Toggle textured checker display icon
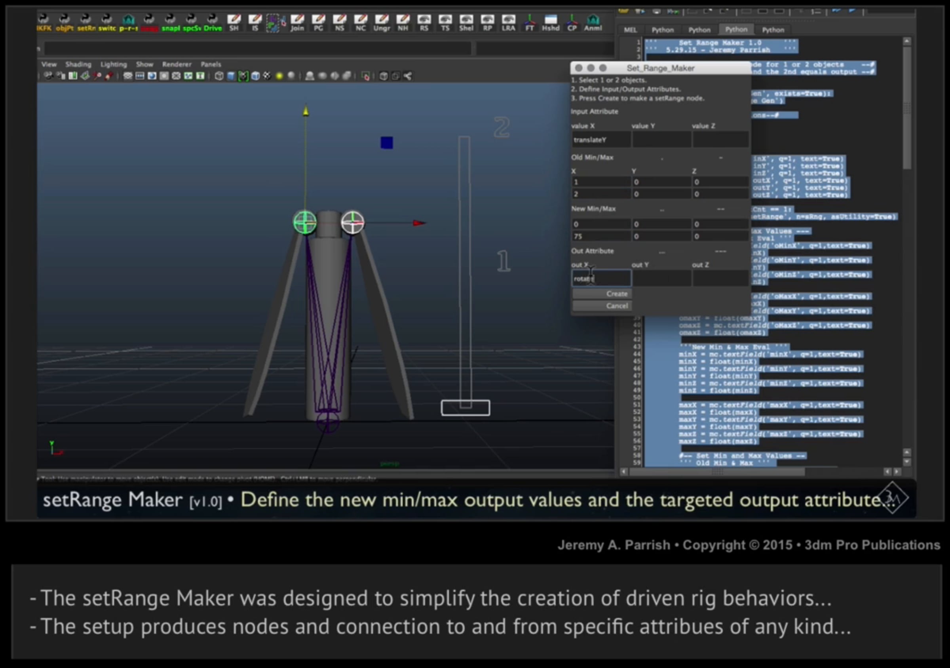 (x=267, y=76)
